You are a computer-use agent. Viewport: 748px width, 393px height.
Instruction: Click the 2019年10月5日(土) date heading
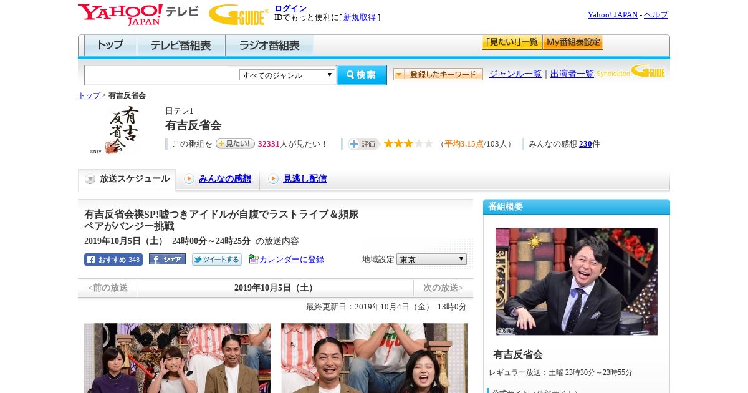click(275, 288)
